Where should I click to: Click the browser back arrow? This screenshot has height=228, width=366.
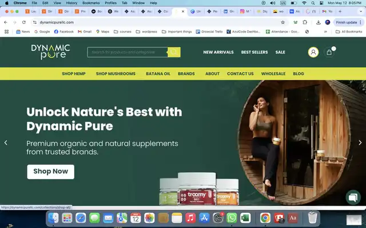(x=6, y=22)
